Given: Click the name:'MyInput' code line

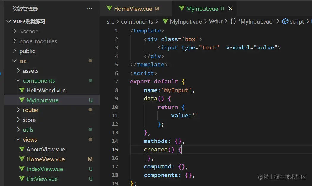Looking at the screenshot, I should click(x=169, y=90).
